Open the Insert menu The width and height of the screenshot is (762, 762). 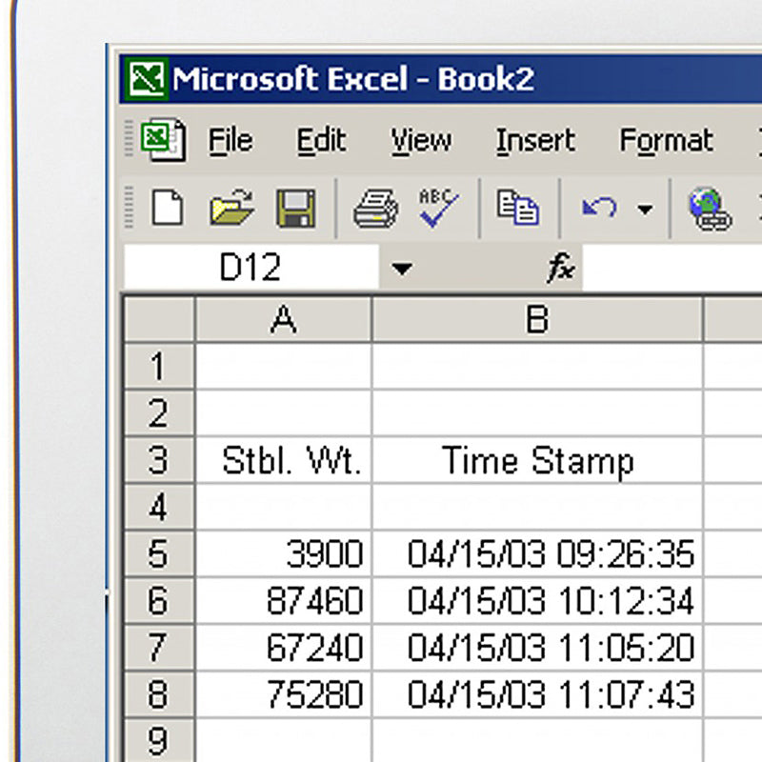point(534,141)
